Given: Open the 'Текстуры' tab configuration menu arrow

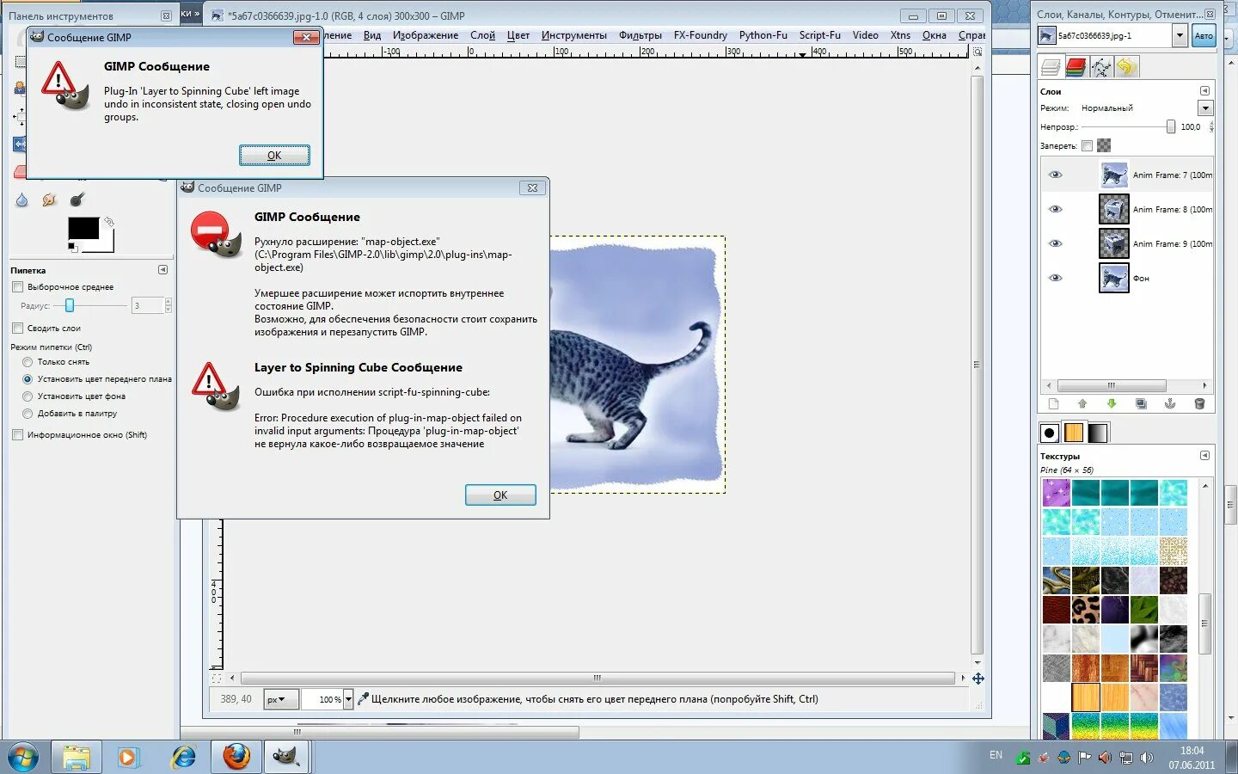Looking at the screenshot, I should click(1204, 455).
